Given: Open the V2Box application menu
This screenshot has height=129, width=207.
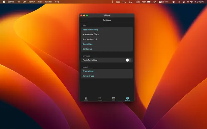Looking at the screenshot, I should click(x=11, y=2).
